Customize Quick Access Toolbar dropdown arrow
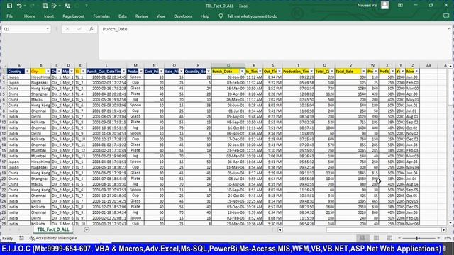The width and height of the screenshot is (454, 255). (x=87, y=6)
